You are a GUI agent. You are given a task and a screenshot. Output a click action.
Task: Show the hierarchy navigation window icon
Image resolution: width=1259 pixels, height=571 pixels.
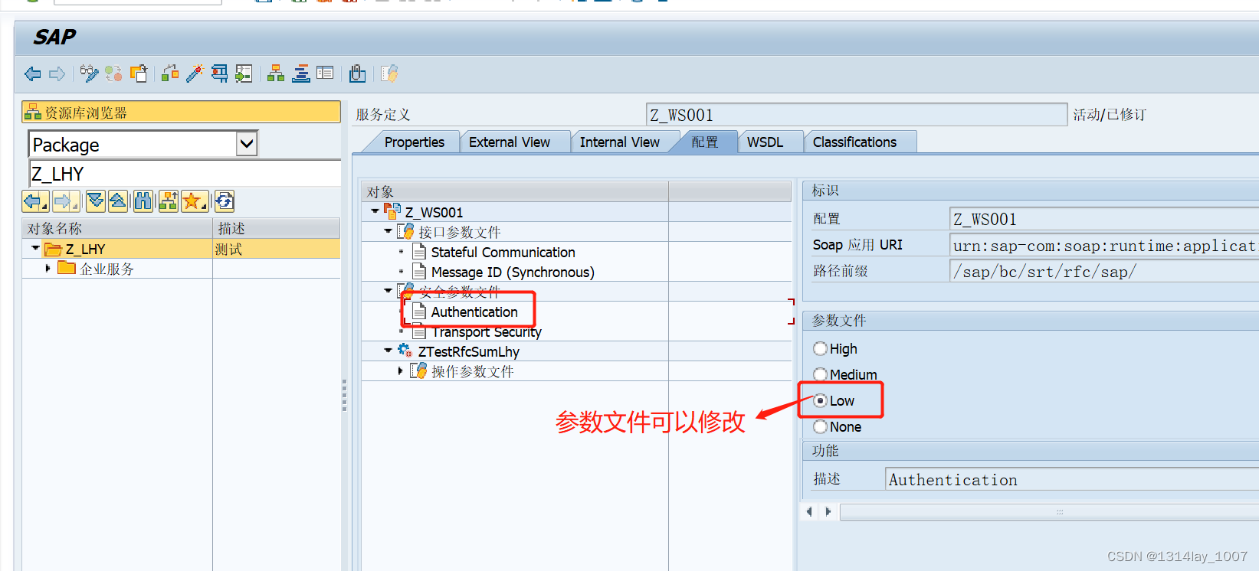(276, 73)
